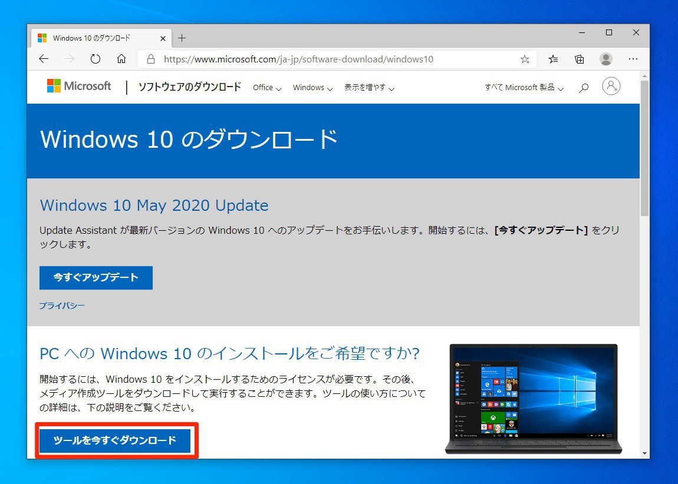Open the site search magnifier icon

click(584, 88)
